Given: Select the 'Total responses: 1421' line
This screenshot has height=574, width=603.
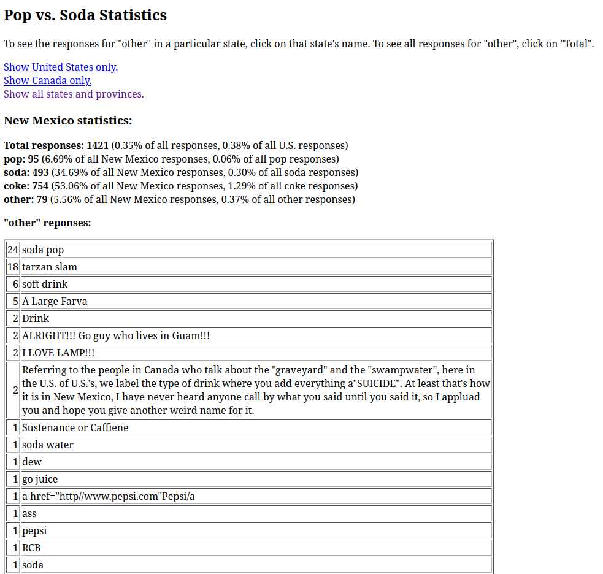Looking at the screenshot, I should (175, 145).
